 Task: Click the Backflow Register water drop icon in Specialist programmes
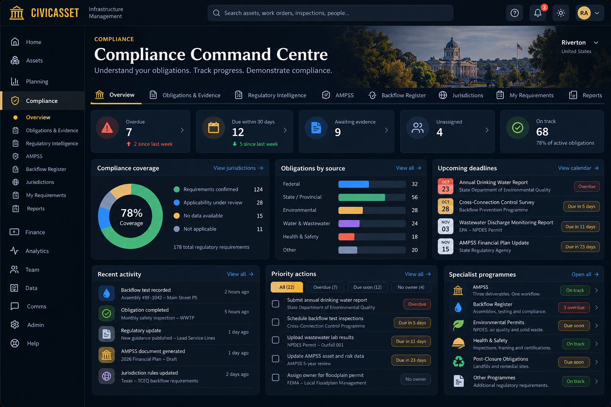coord(458,307)
